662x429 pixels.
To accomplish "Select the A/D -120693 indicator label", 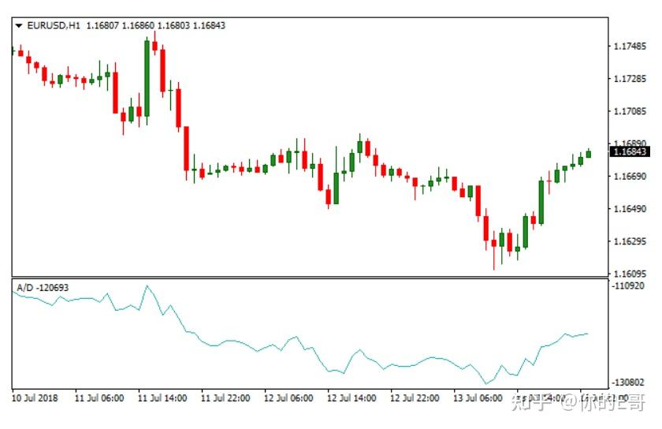I will [x=43, y=288].
